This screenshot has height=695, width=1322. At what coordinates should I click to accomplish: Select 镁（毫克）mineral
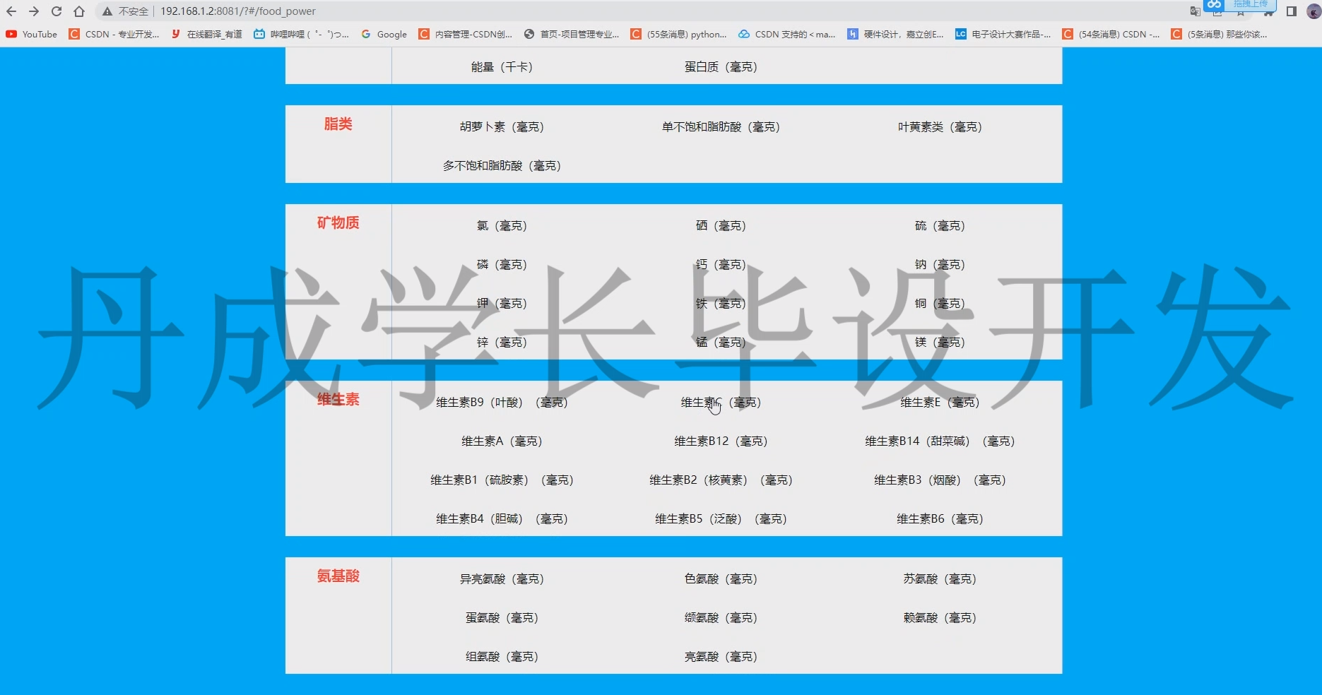(940, 343)
